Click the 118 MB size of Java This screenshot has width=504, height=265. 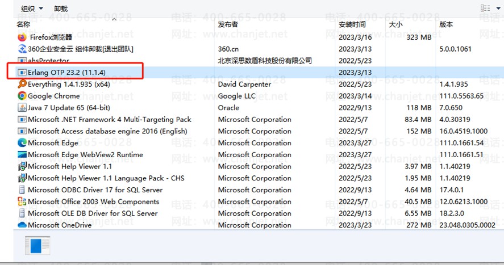pyautogui.click(x=419, y=108)
